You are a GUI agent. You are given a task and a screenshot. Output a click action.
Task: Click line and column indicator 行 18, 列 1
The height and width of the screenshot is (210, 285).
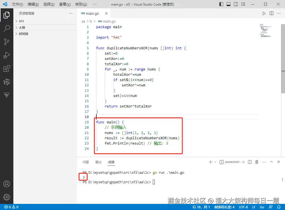tap(201, 207)
